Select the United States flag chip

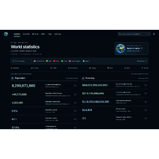(39, 61)
